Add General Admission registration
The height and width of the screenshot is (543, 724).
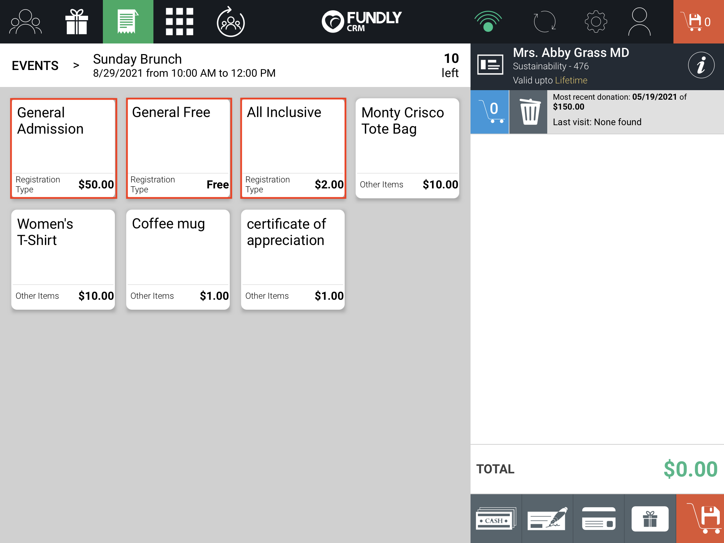pos(63,148)
